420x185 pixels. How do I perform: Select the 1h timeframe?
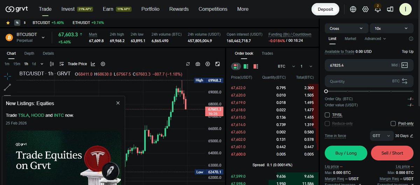(x=26, y=64)
